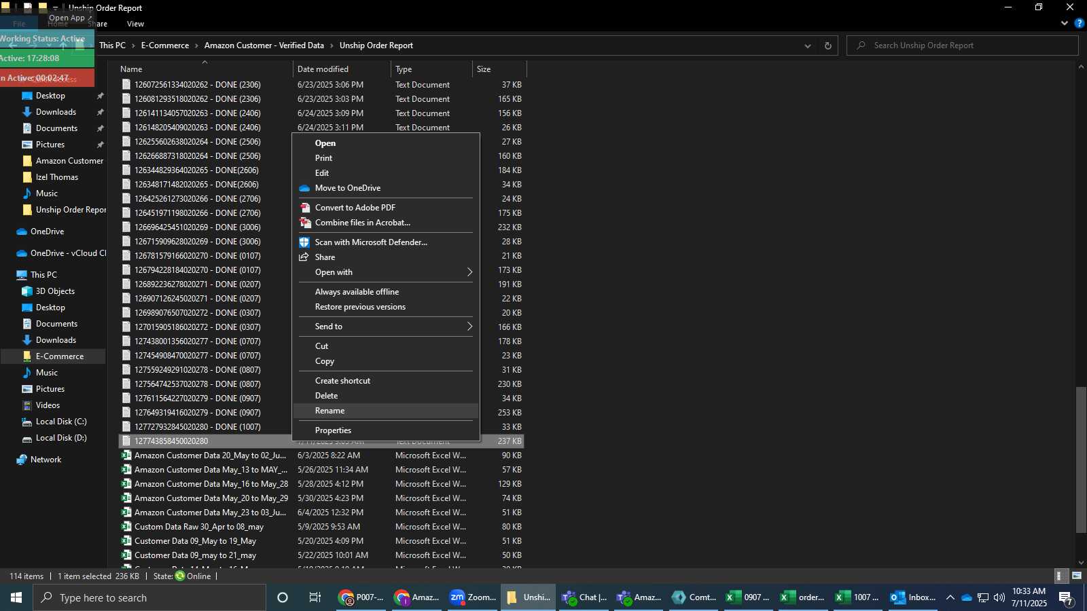Viewport: 1087px width, 611px height.
Task: Click Convert to Adobe PDF icon
Action: (305, 208)
